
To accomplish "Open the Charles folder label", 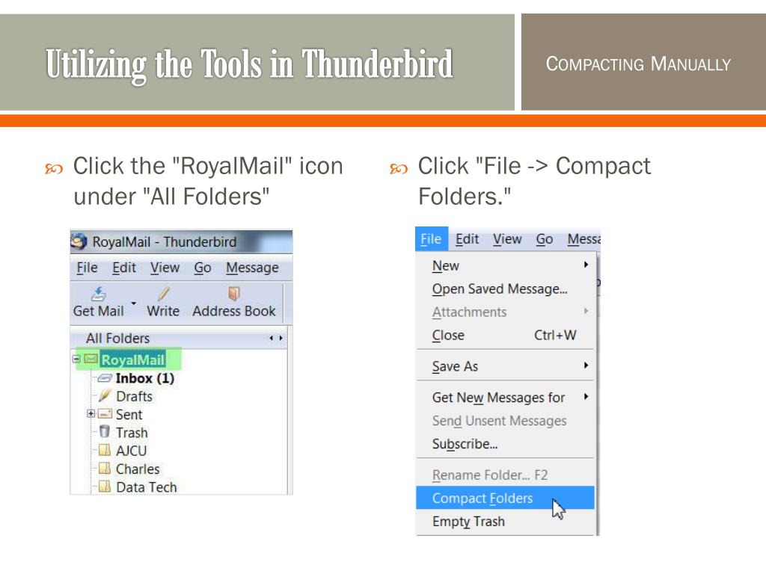I will [x=138, y=469].
